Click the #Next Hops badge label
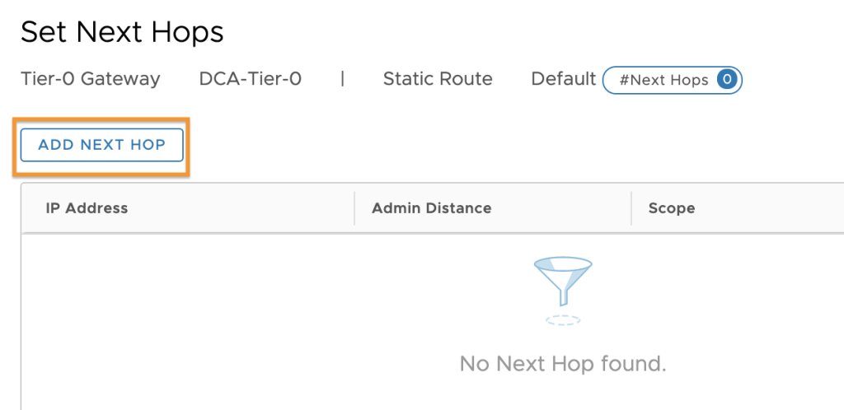Viewport: 844px width, 410px height. 663,81
